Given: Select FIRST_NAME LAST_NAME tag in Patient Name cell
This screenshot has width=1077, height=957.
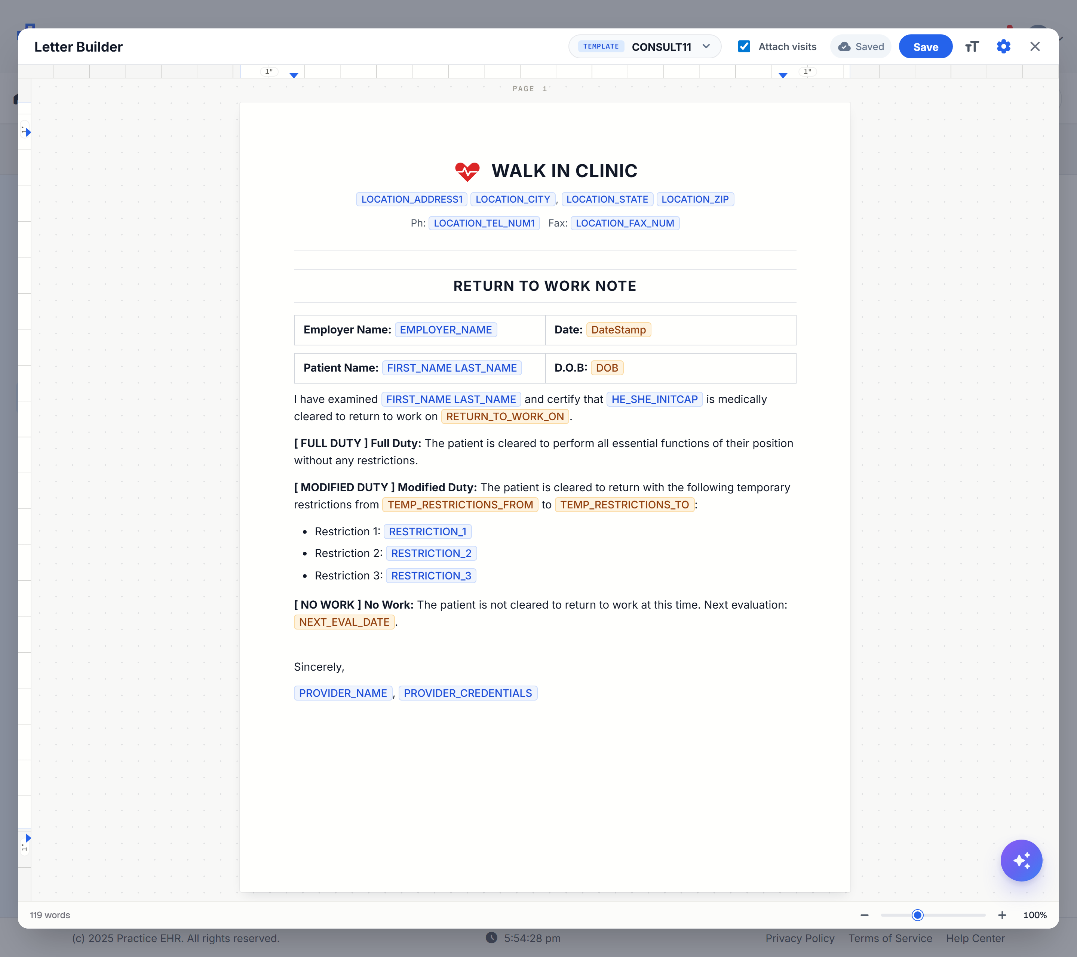Looking at the screenshot, I should click(x=452, y=367).
